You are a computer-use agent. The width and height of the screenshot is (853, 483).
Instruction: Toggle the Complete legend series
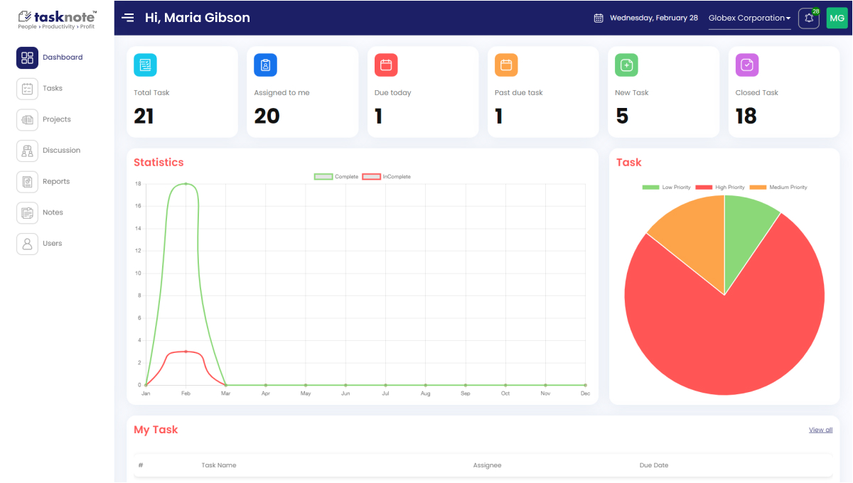pos(336,177)
